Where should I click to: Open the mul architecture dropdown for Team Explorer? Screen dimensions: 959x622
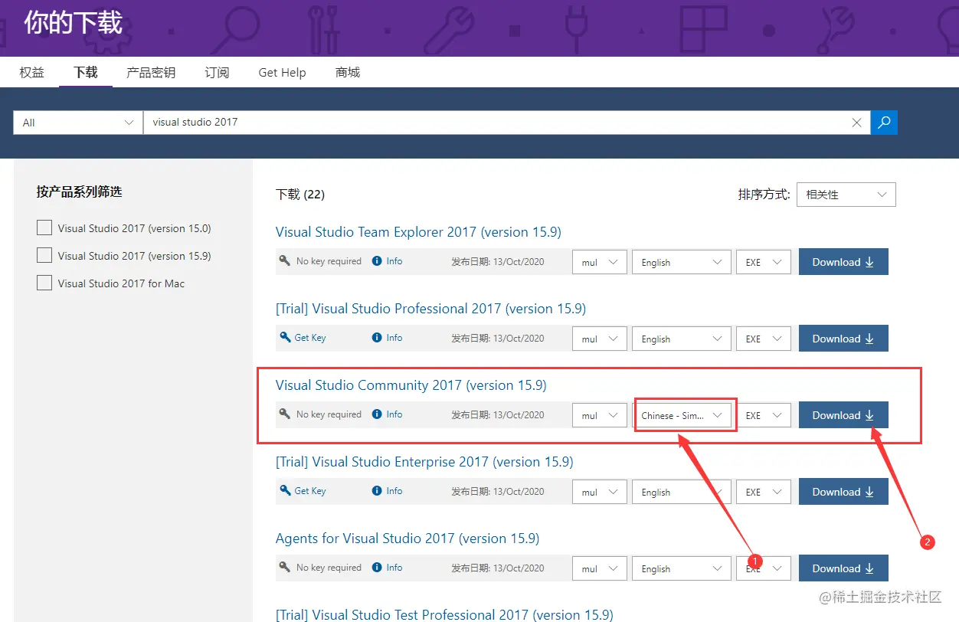(x=600, y=262)
